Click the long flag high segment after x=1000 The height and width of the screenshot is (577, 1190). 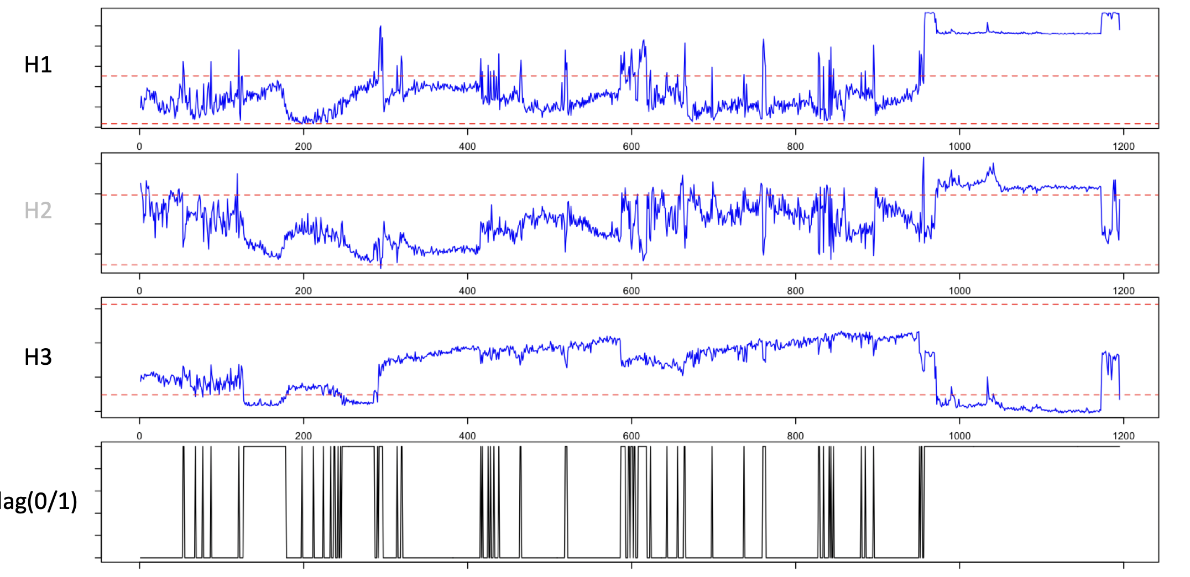1023,447
